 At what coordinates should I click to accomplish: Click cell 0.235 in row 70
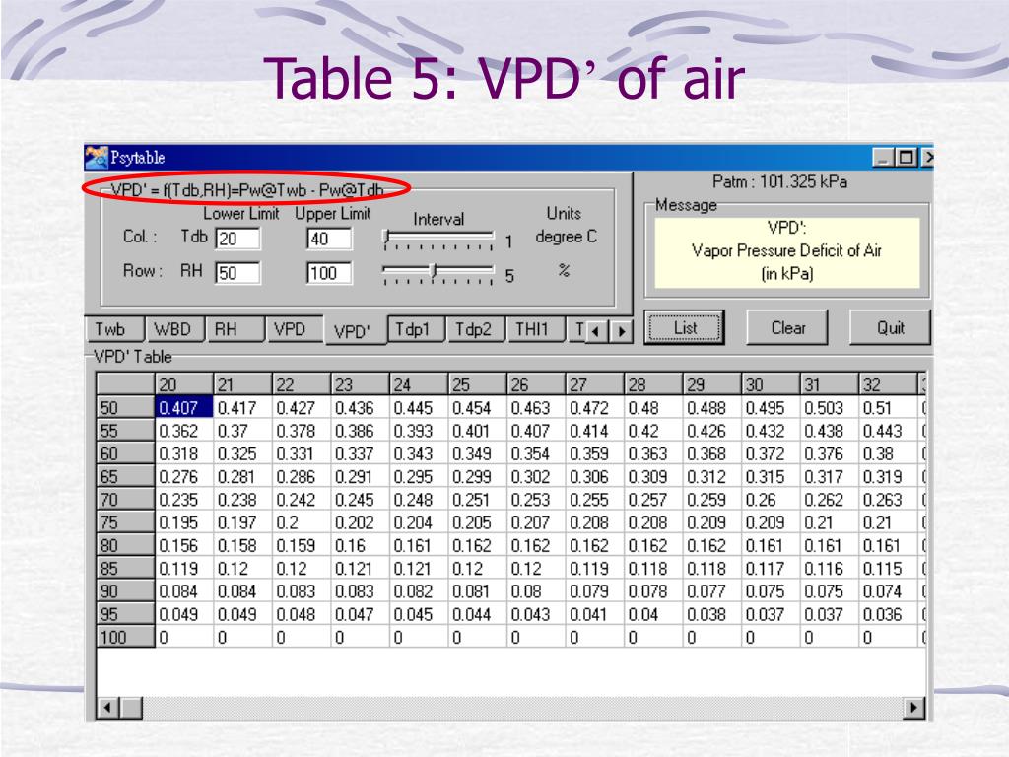point(184,500)
